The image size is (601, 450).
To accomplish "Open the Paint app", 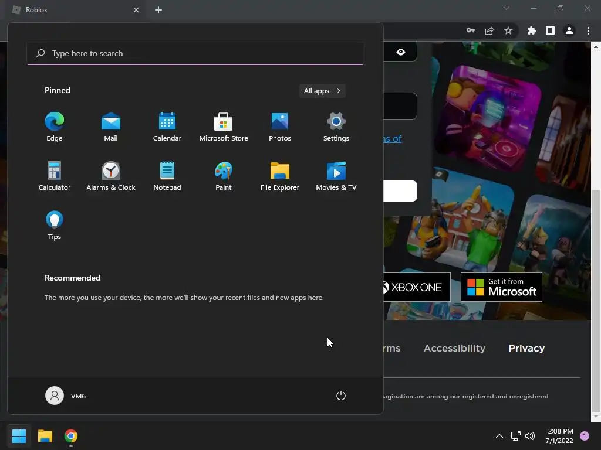I will (x=224, y=176).
